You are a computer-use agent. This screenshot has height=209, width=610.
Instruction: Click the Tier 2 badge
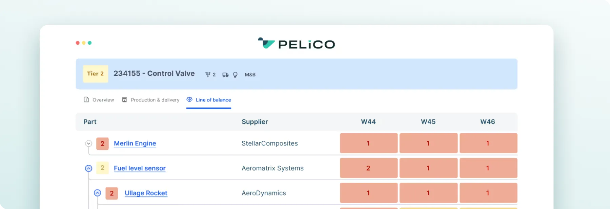95,74
